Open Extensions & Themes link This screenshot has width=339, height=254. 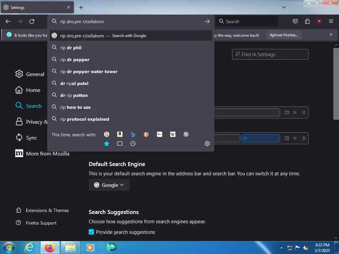(x=43, y=210)
